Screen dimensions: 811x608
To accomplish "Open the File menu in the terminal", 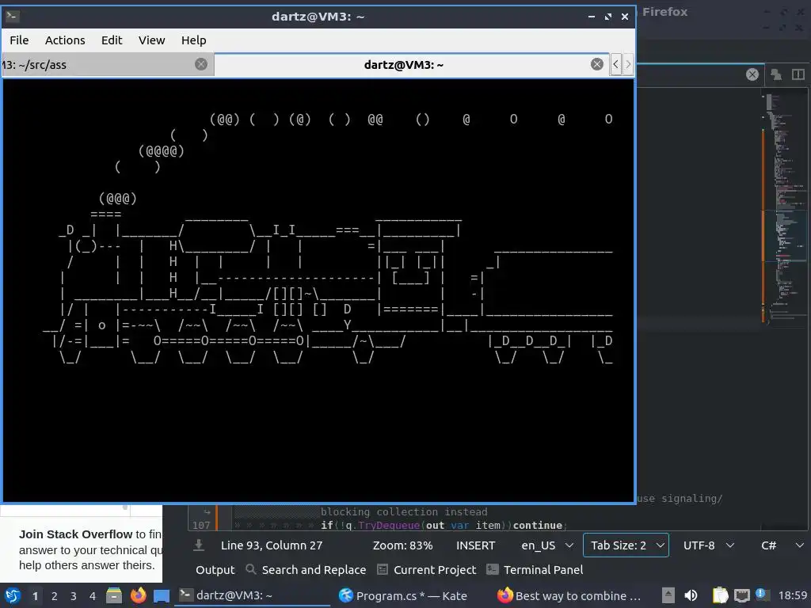I will (x=19, y=40).
